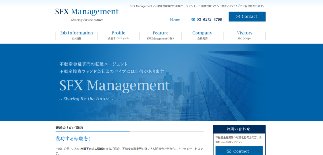Open the Home link in the header

[x=175, y=20]
